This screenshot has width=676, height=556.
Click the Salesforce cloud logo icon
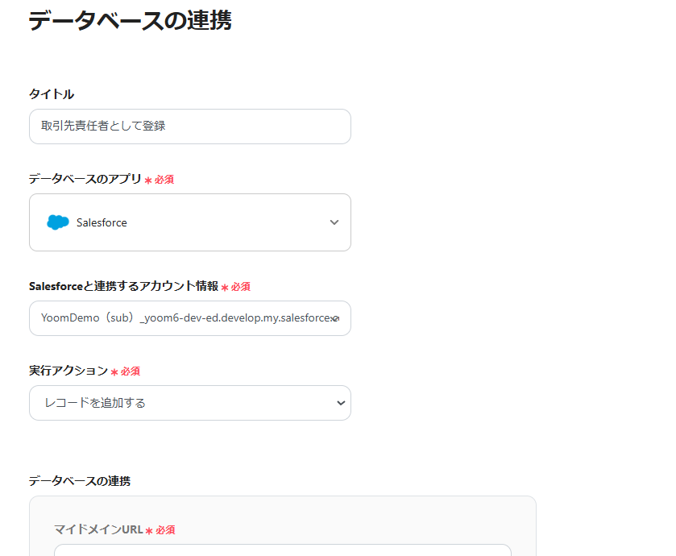coord(58,222)
